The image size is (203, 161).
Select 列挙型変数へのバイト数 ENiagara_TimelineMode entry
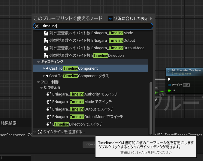91,33
